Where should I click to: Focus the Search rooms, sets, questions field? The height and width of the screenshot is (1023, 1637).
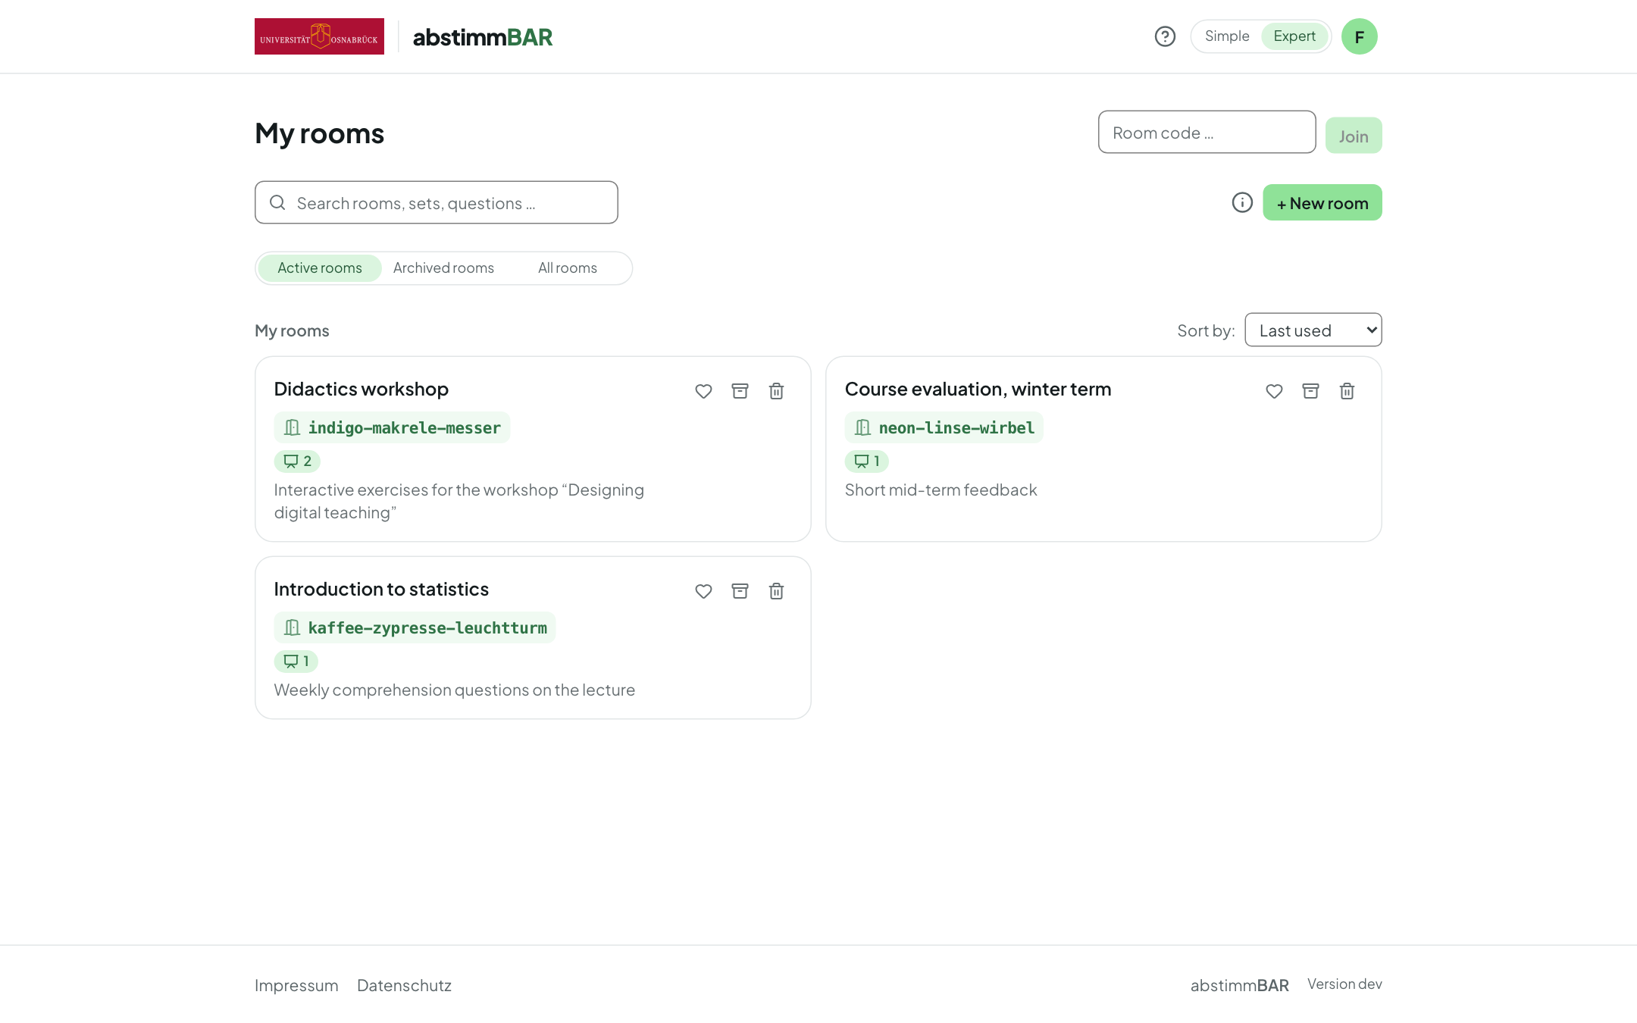pos(437,202)
